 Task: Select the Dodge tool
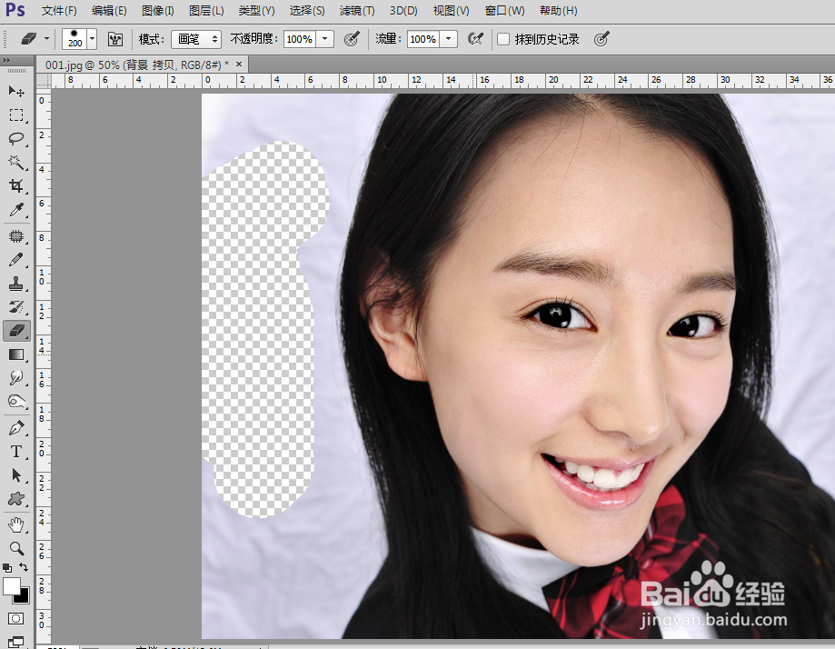(x=16, y=401)
